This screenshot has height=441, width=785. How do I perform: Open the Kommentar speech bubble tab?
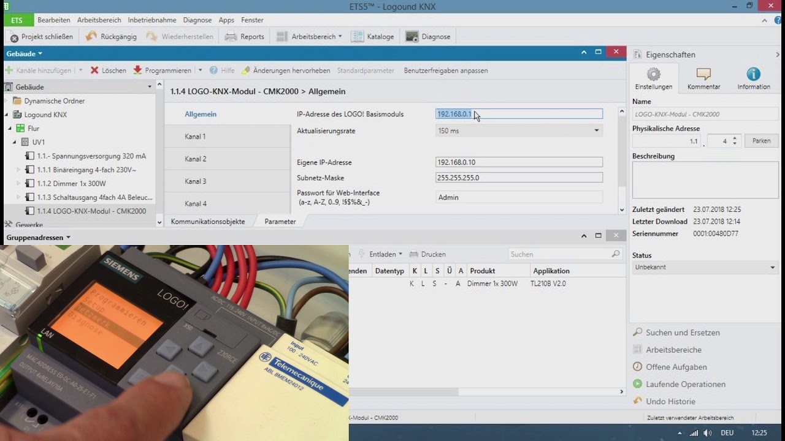tap(704, 79)
